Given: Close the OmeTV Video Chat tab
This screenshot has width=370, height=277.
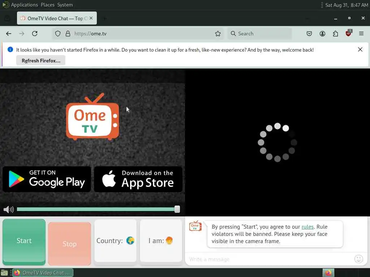Looking at the screenshot, I should pos(91,18).
